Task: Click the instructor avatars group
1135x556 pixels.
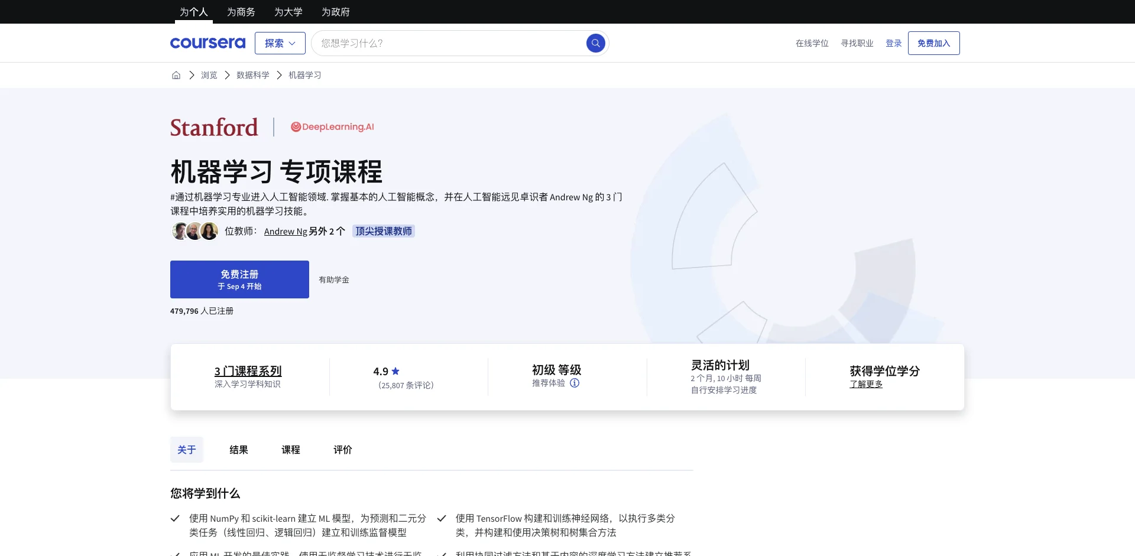Action: pos(195,231)
